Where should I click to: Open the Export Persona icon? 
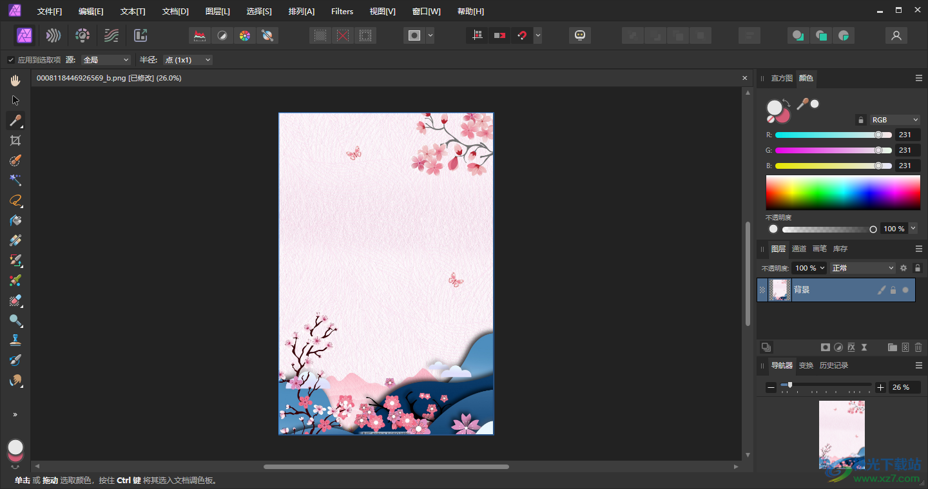tap(140, 35)
